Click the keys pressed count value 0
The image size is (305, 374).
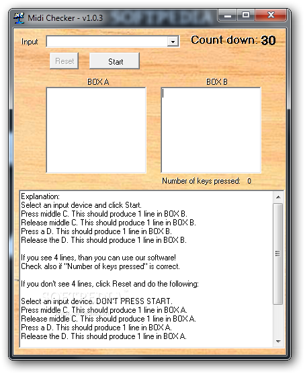(x=249, y=181)
